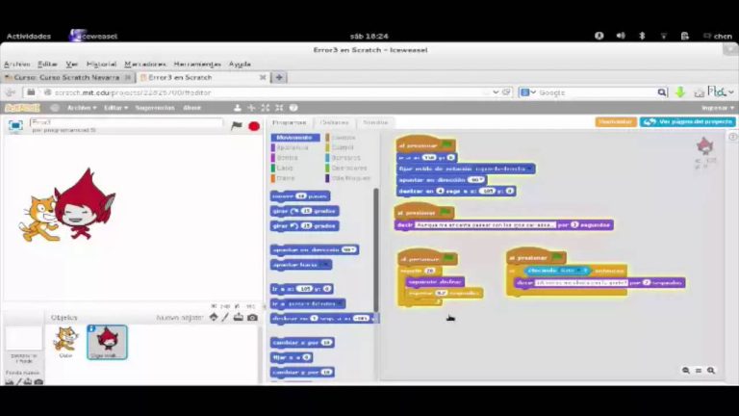Click the project name field
Image resolution: width=739 pixels, height=416 pixels.
click(x=126, y=122)
